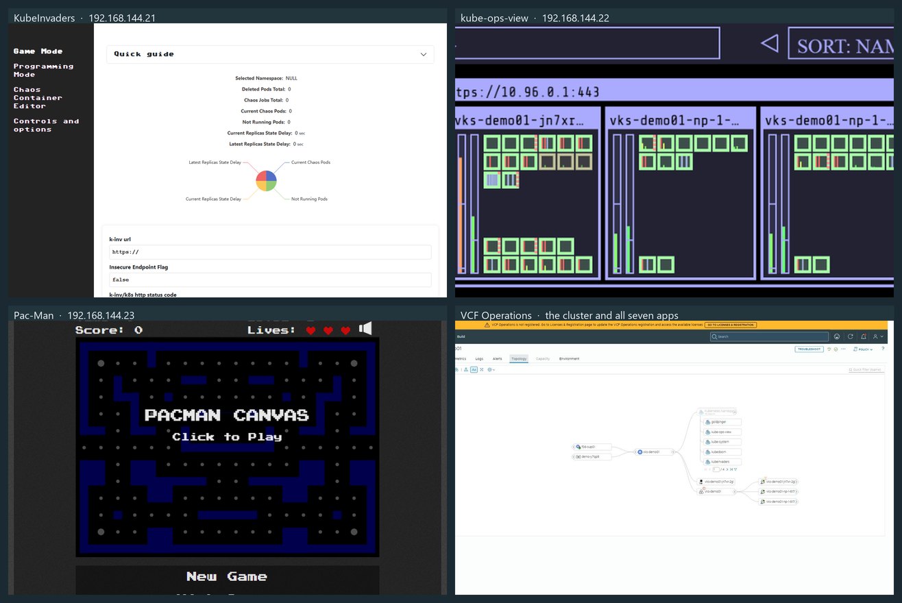Select vks-demo01 node with blue Kubernetes icon
The image size is (902, 603).
tap(654, 452)
